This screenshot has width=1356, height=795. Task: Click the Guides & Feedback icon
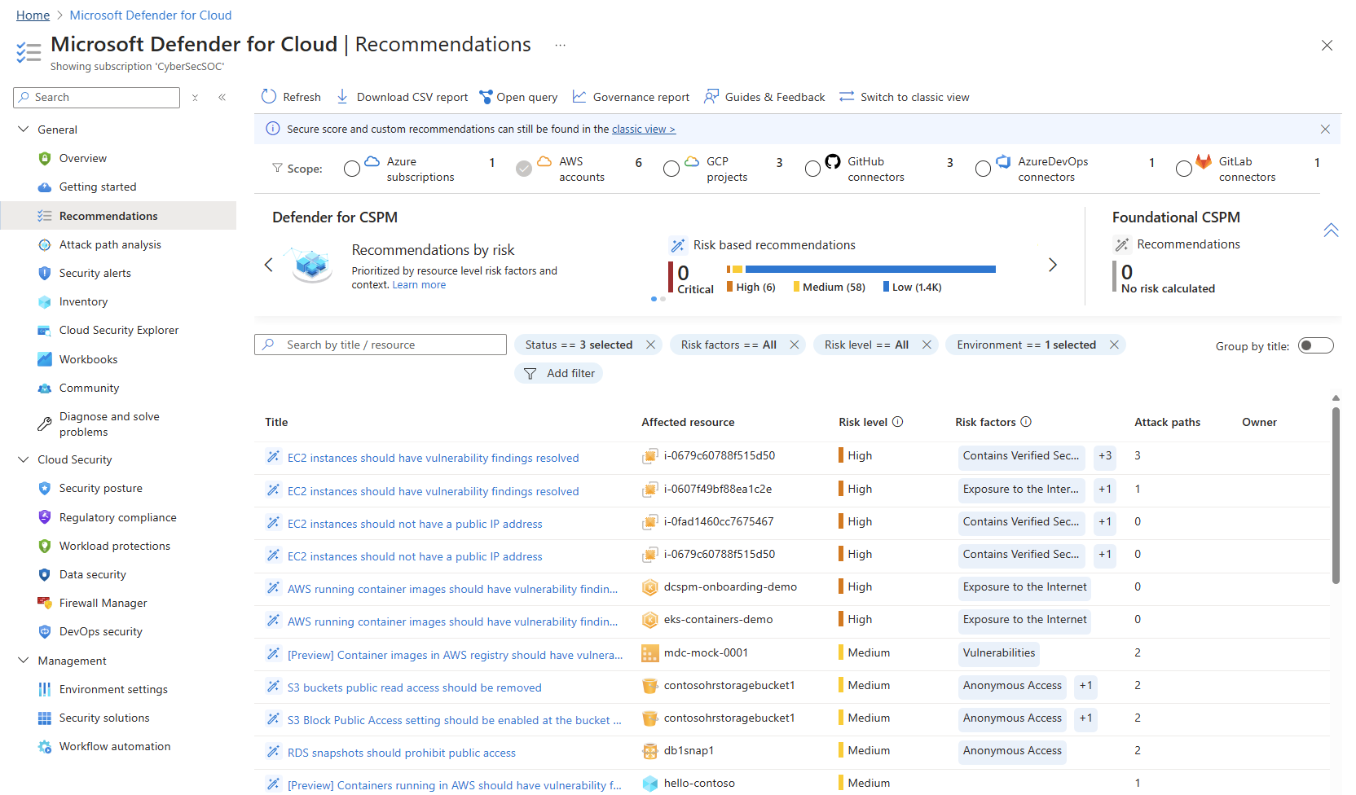[711, 97]
